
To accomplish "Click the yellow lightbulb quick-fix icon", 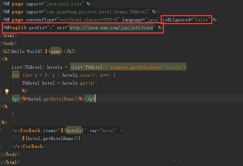I will point(7,91).
